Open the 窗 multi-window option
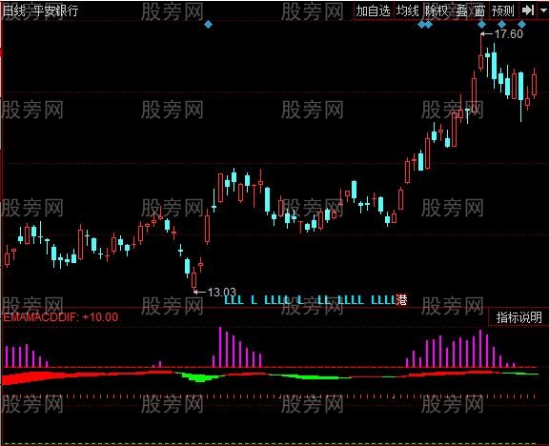 479,11
